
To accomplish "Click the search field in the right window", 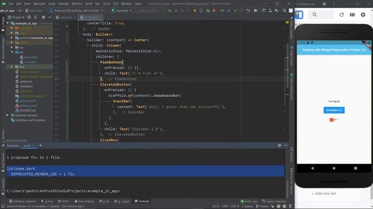I will pyautogui.click(x=321, y=15).
